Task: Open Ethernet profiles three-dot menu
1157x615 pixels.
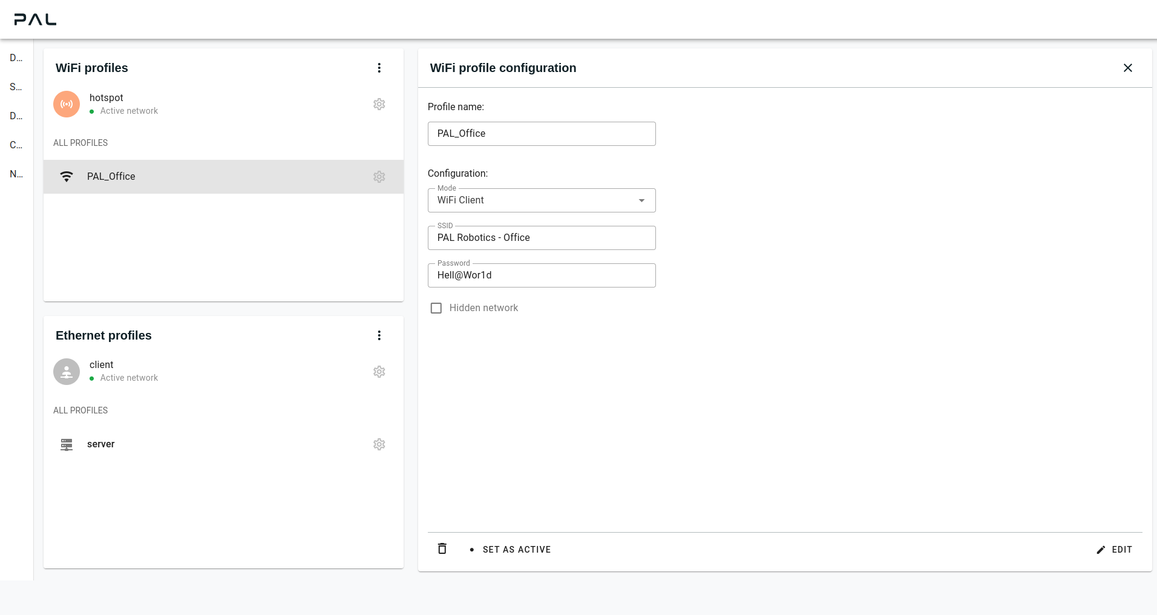Action: 379,335
